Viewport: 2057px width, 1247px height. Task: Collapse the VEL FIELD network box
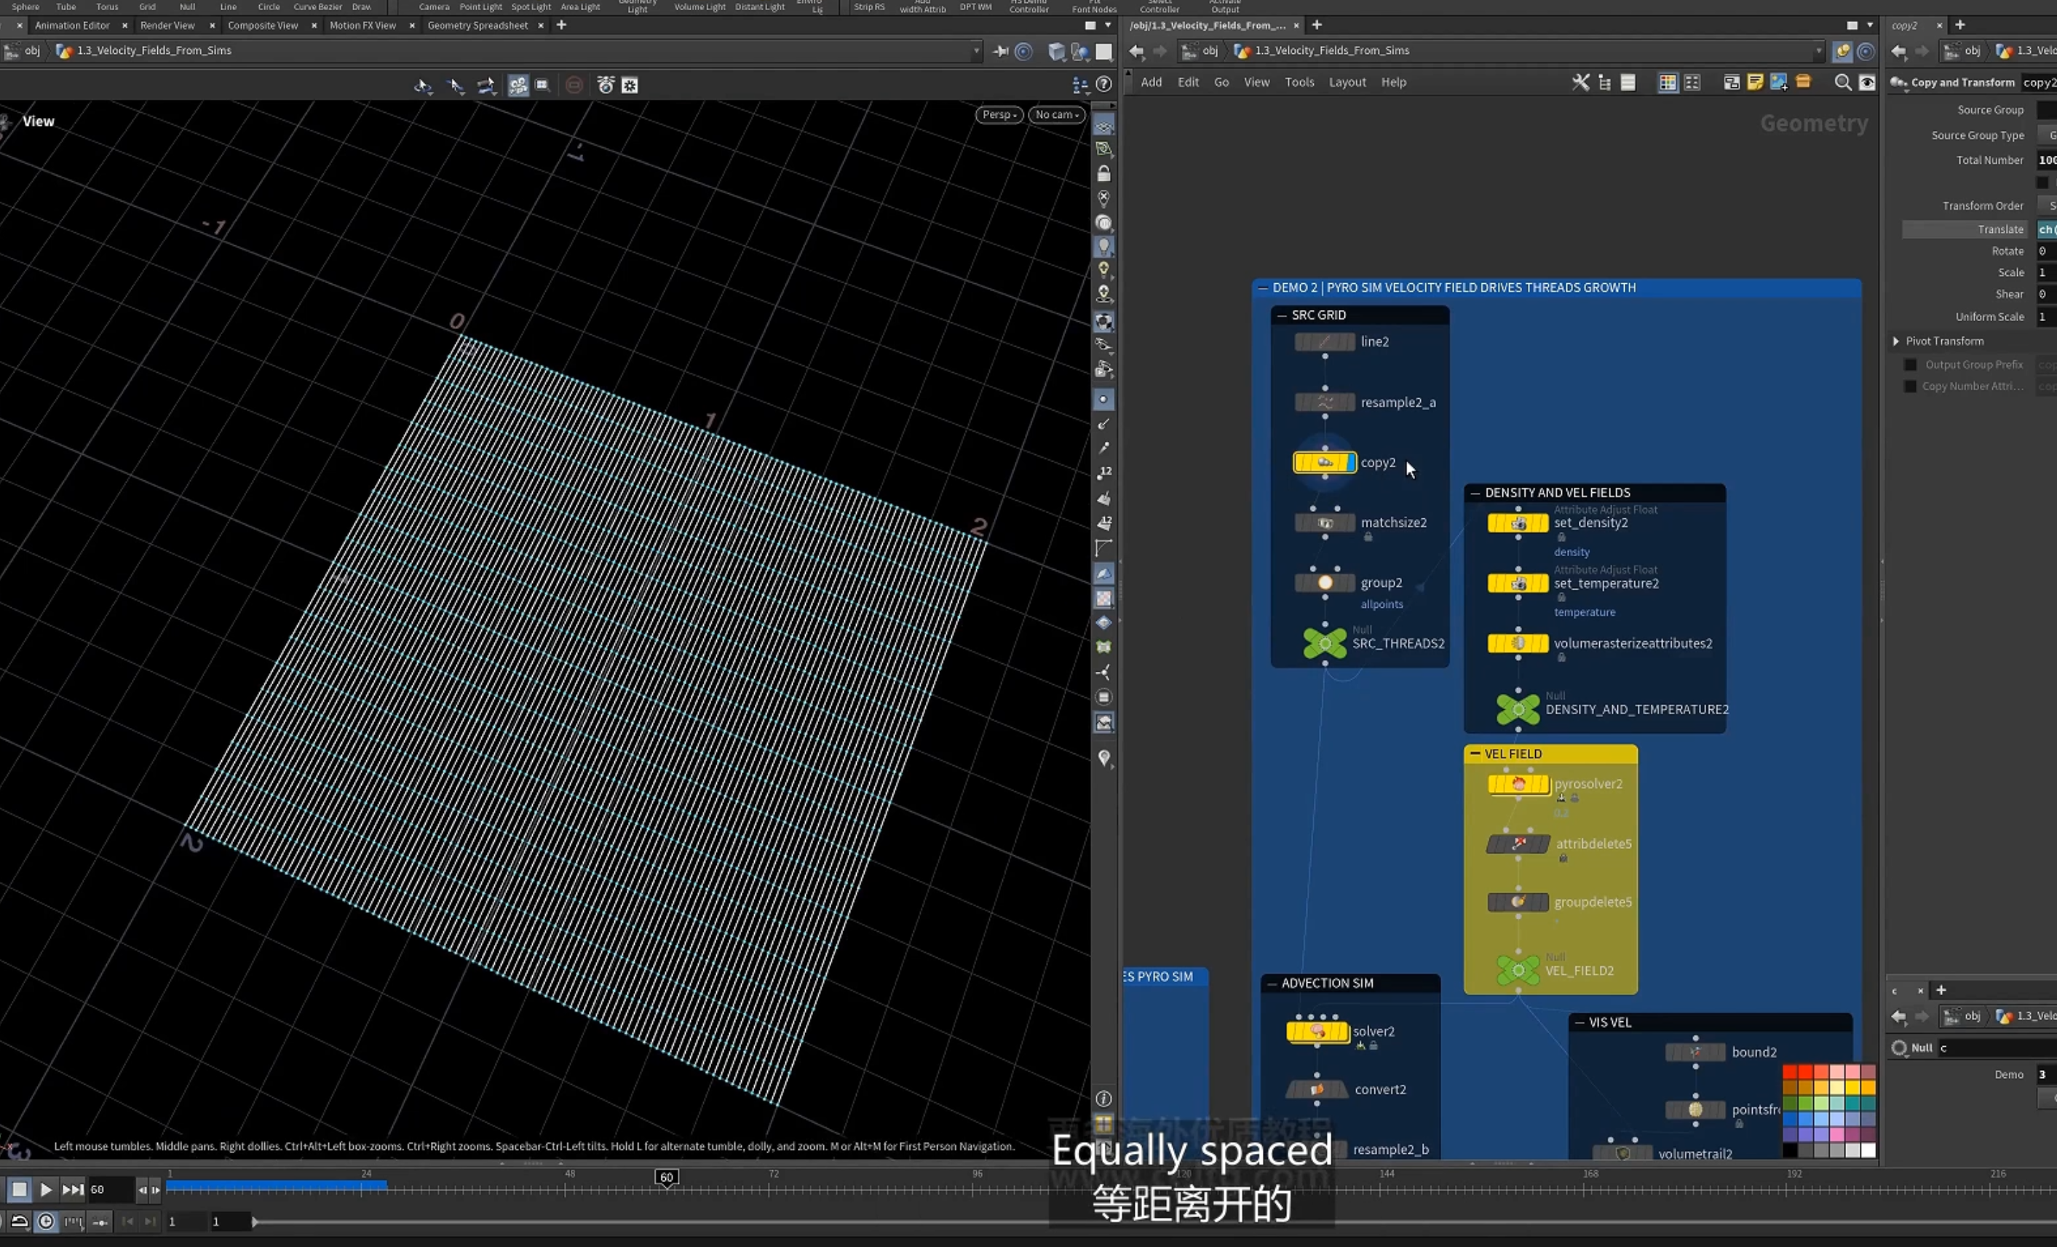click(x=1475, y=753)
